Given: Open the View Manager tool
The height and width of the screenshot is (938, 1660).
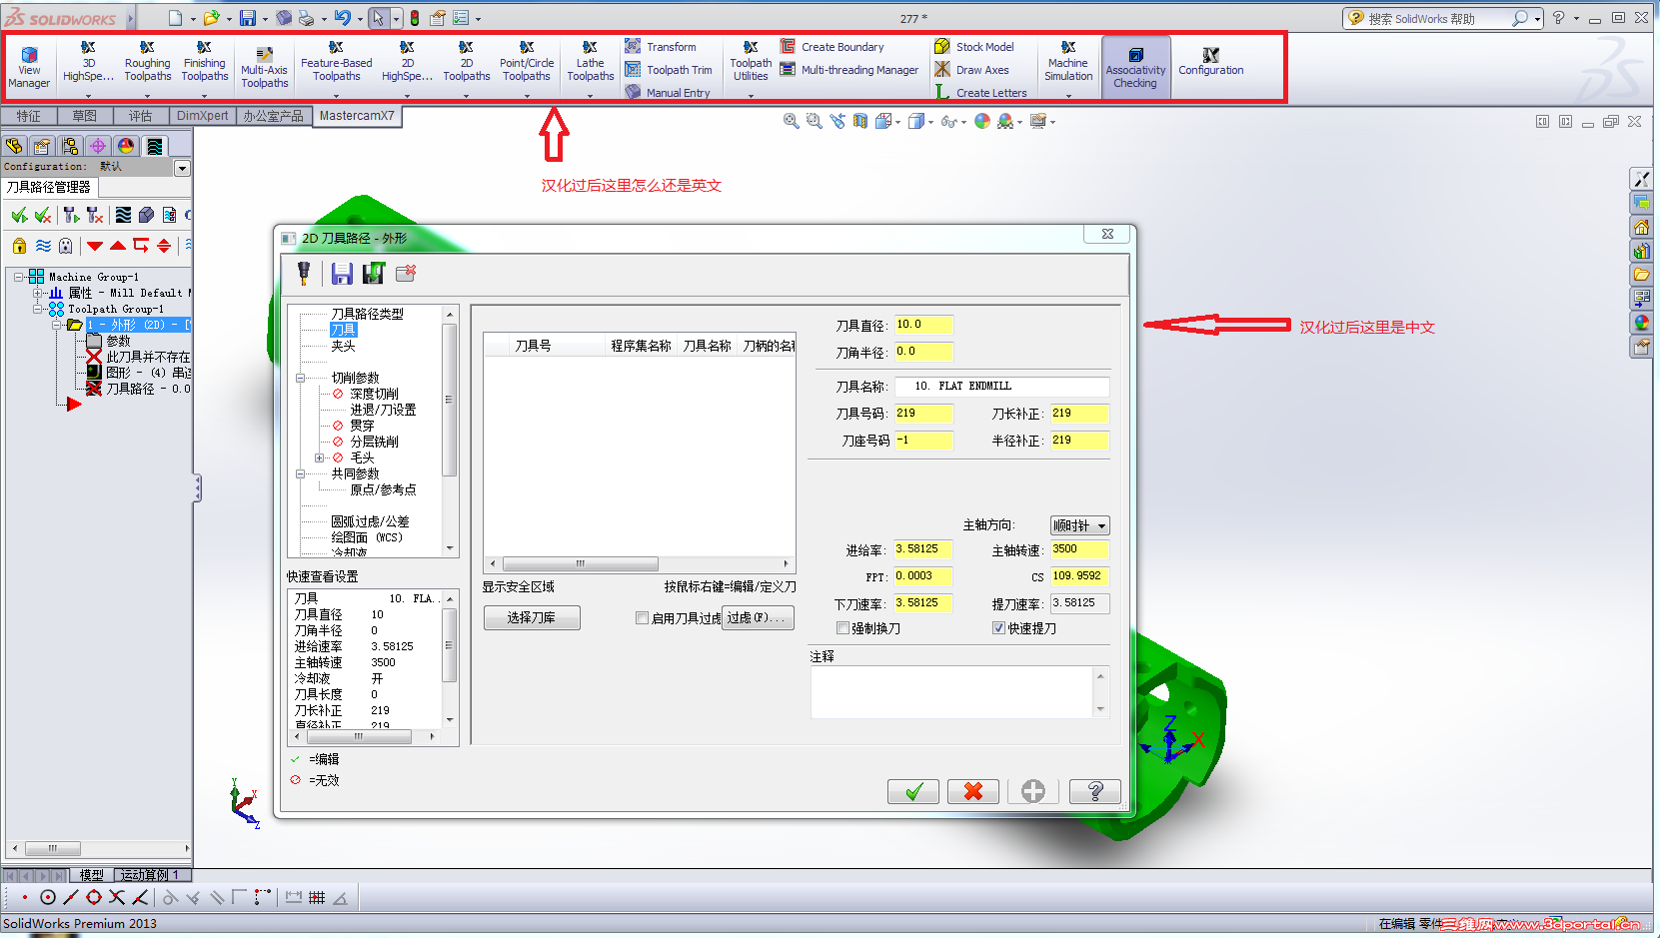Looking at the screenshot, I should coord(29,68).
